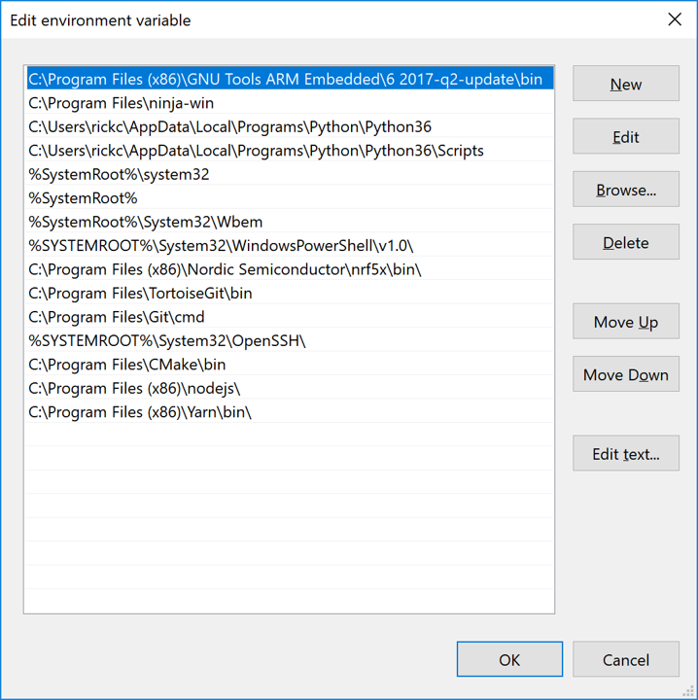Select the Python36\Scripts path entry

tap(290, 151)
